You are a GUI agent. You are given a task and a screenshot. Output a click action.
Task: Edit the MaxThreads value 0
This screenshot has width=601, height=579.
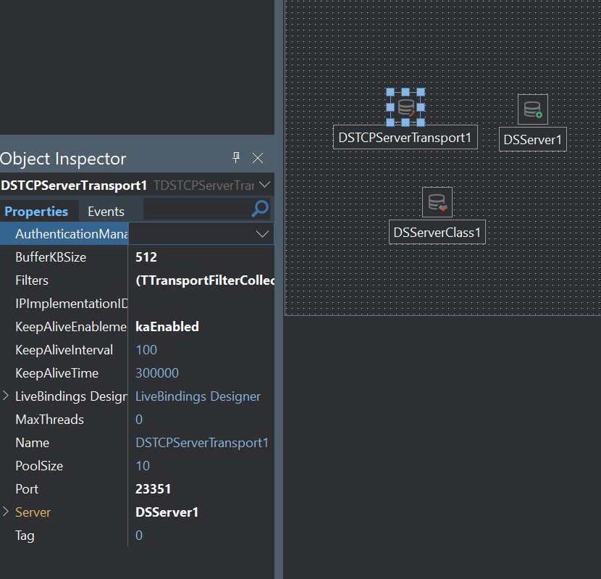click(139, 420)
